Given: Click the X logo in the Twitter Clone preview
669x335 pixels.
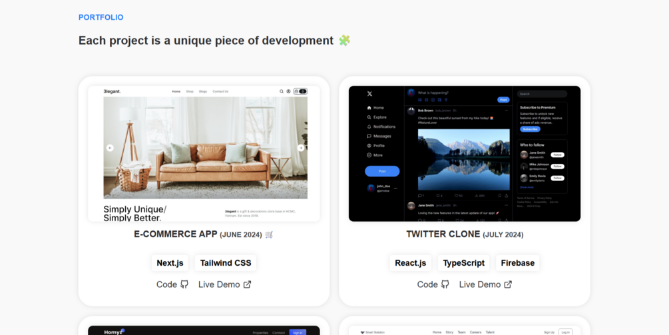Looking at the screenshot, I should [369, 94].
